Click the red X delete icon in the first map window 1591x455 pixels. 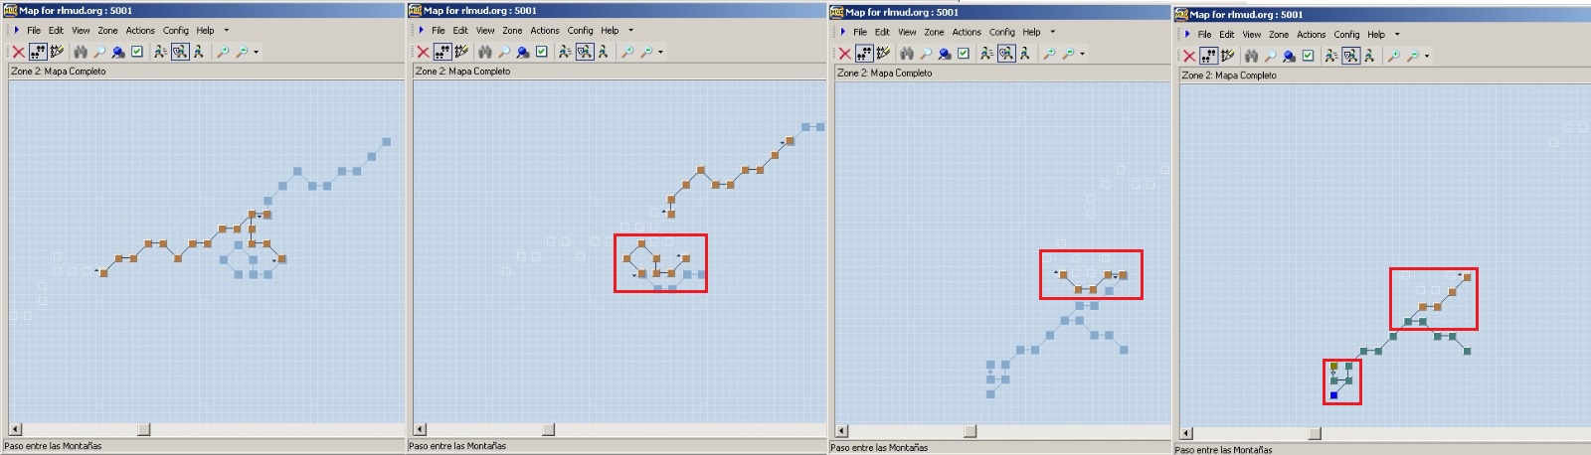(18, 52)
